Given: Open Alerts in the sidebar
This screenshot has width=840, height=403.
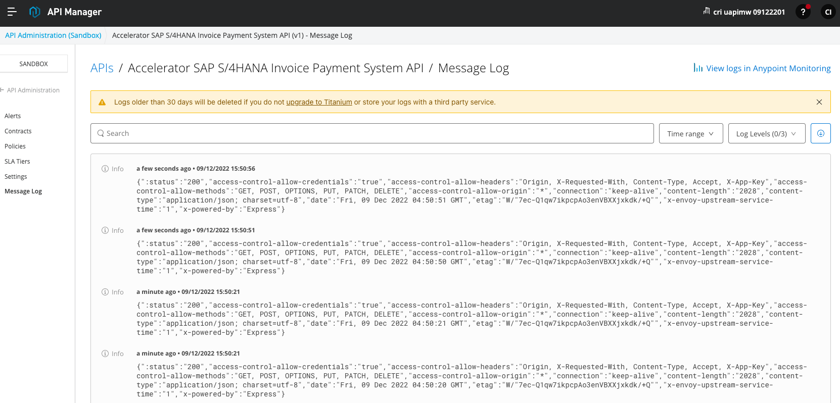Looking at the screenshot, I should coord(13,116).
